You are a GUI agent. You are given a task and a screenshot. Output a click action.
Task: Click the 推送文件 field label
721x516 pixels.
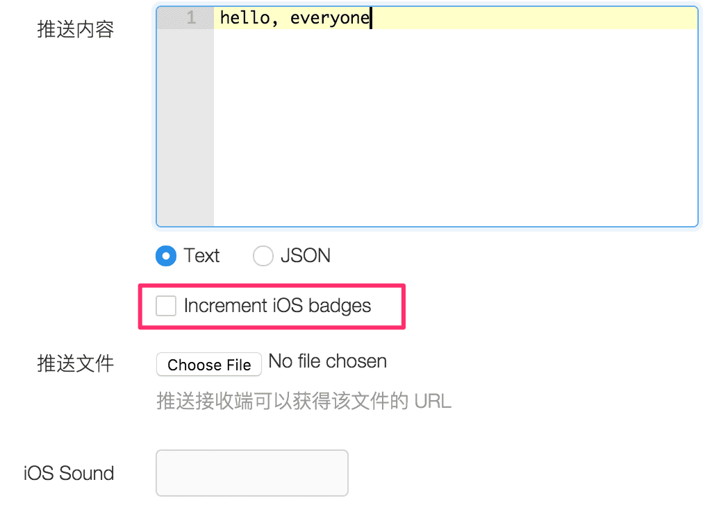(x=75, y=363)
